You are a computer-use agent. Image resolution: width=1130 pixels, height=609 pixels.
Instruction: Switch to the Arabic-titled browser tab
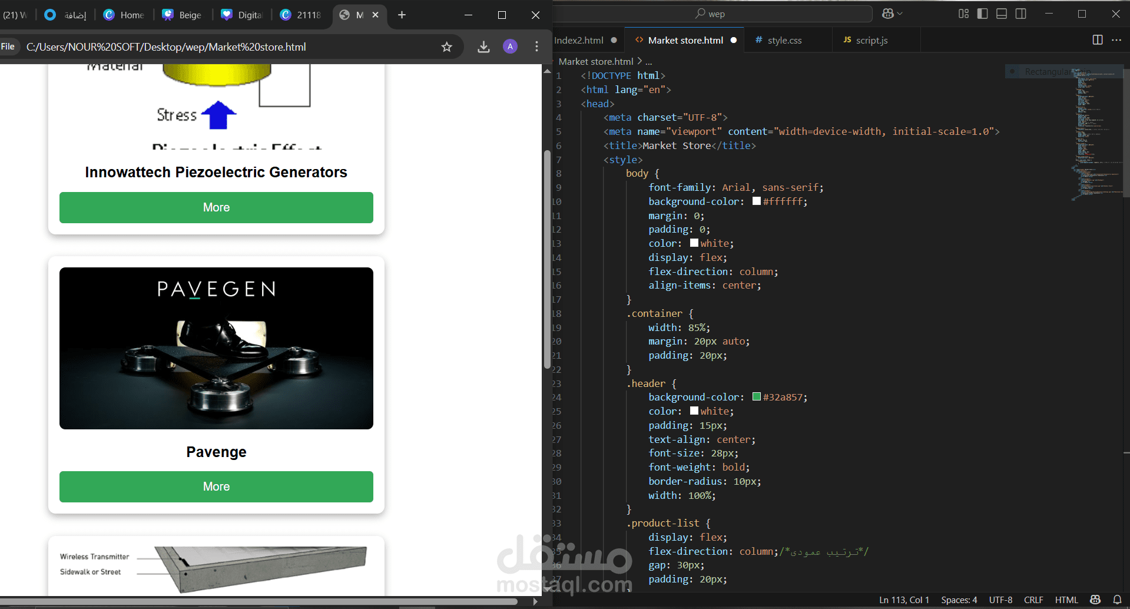65,15
